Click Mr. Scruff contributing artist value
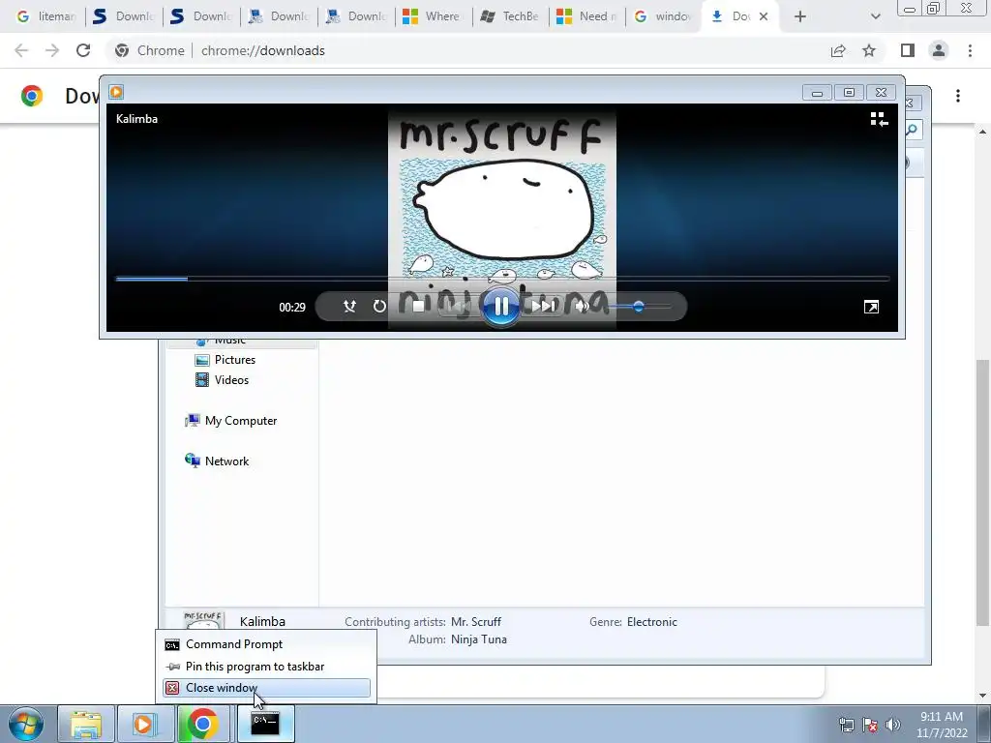The height and width of the screenshot is (743, 991). pyautogui.click(x=476, y=622)
